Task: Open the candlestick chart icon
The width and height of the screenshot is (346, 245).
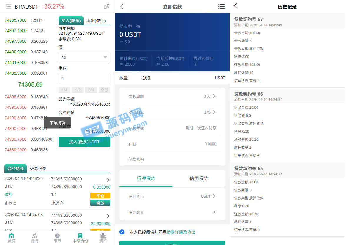Action: [x=107, y=6]
